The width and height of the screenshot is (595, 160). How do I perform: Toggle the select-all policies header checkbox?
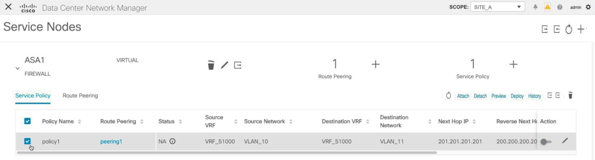[x=27, y=121]
